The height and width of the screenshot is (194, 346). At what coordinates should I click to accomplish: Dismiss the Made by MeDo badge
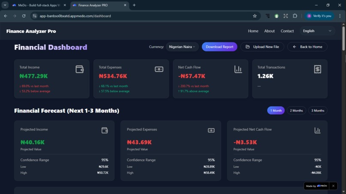click(333, 186)
